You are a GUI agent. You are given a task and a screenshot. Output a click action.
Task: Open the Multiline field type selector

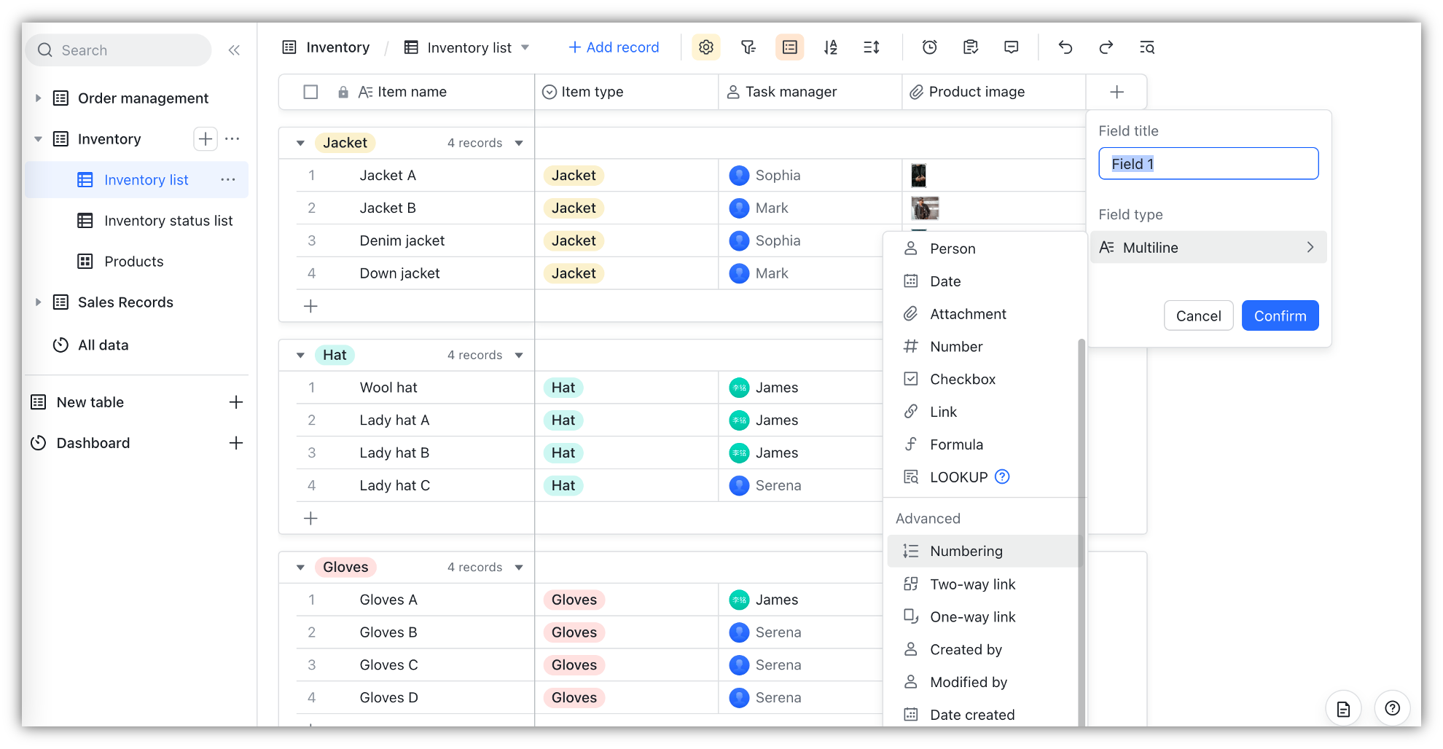coord(1208,247)
